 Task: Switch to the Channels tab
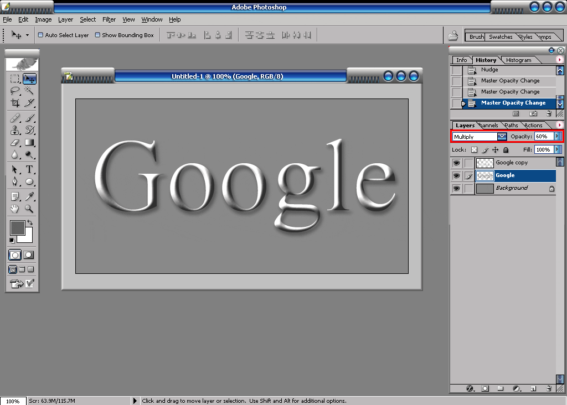point(489,126)
